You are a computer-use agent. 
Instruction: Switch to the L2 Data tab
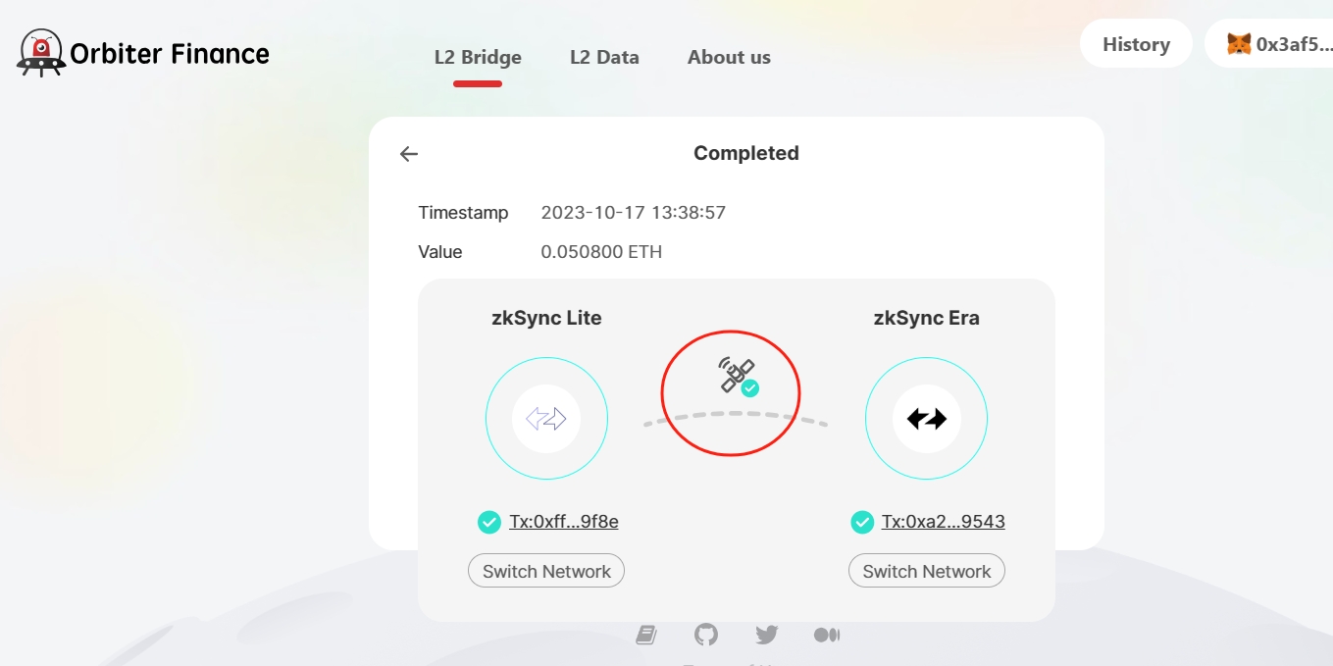point(604,58)
